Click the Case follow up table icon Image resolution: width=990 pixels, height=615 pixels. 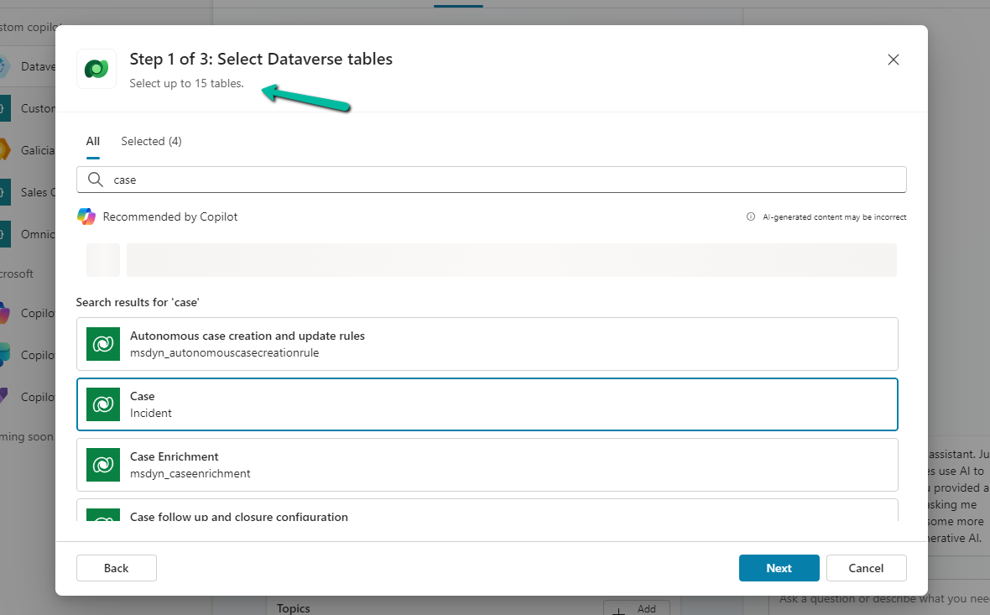(103, 515)
